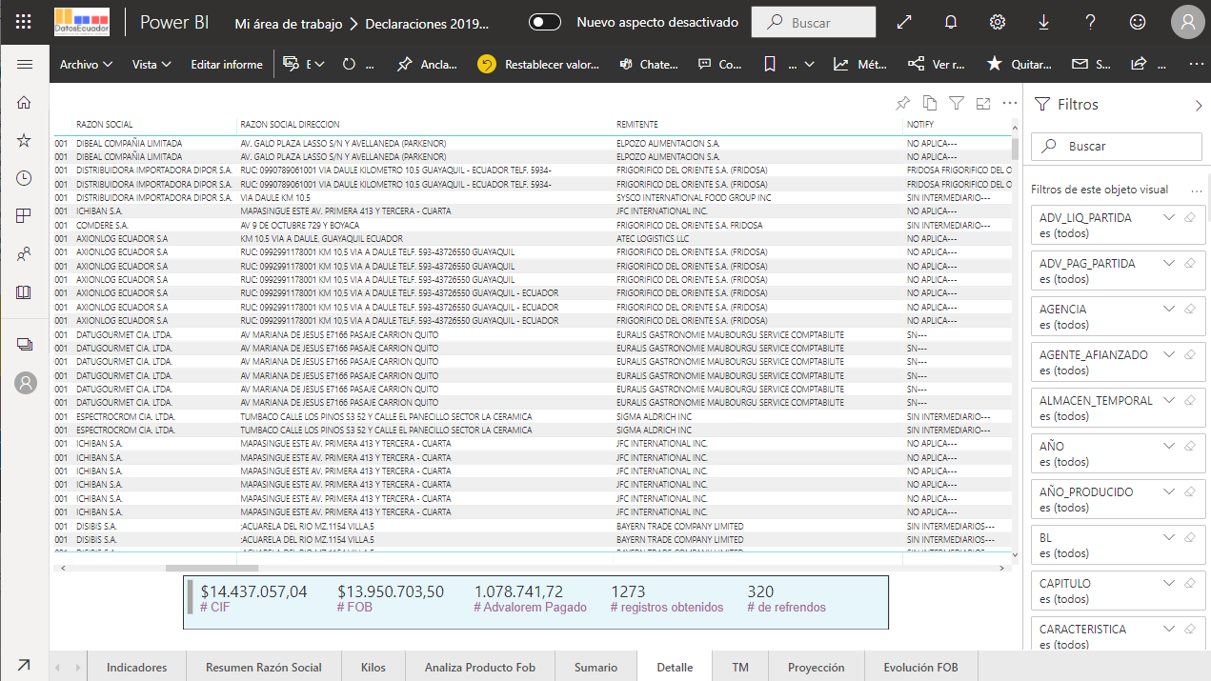Screen dimensions: 1211x681
Task: Open notifications bell
Action: click(x=951, y=22)
